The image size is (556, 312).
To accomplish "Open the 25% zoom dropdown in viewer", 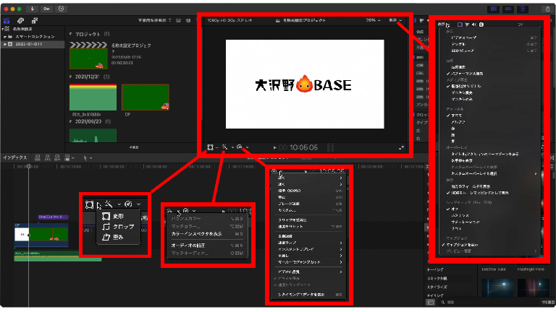I will (x=373, y=20).
